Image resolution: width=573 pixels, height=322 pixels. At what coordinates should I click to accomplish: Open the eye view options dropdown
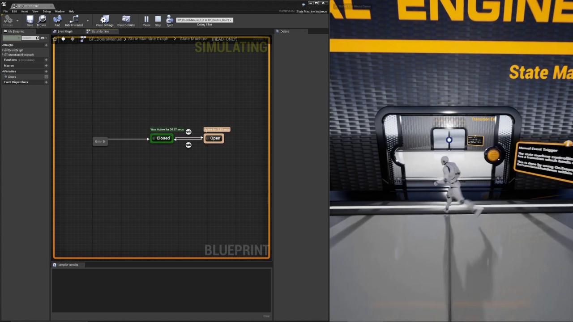tap(43, 38)
